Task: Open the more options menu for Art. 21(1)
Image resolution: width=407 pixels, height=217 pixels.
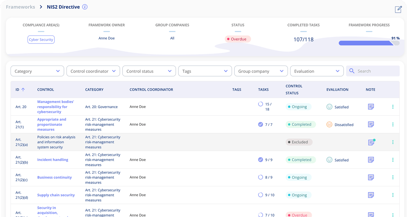Action: coord(393,124)
